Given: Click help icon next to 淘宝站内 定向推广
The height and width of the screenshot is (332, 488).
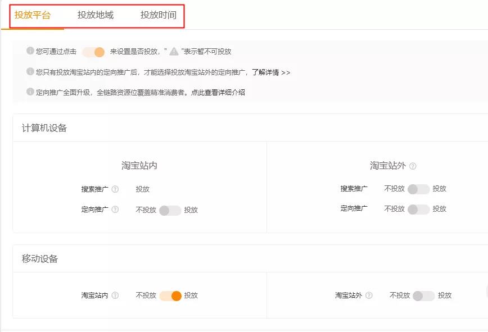Looking at the screenshot, I should point(115,210).
